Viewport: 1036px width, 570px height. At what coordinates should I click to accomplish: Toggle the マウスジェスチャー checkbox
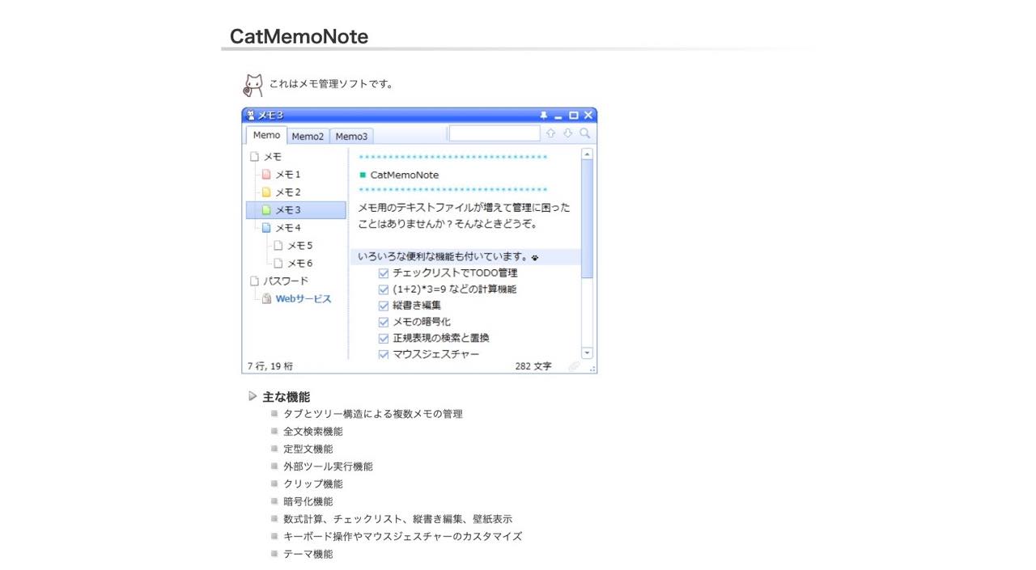point(384,354)
